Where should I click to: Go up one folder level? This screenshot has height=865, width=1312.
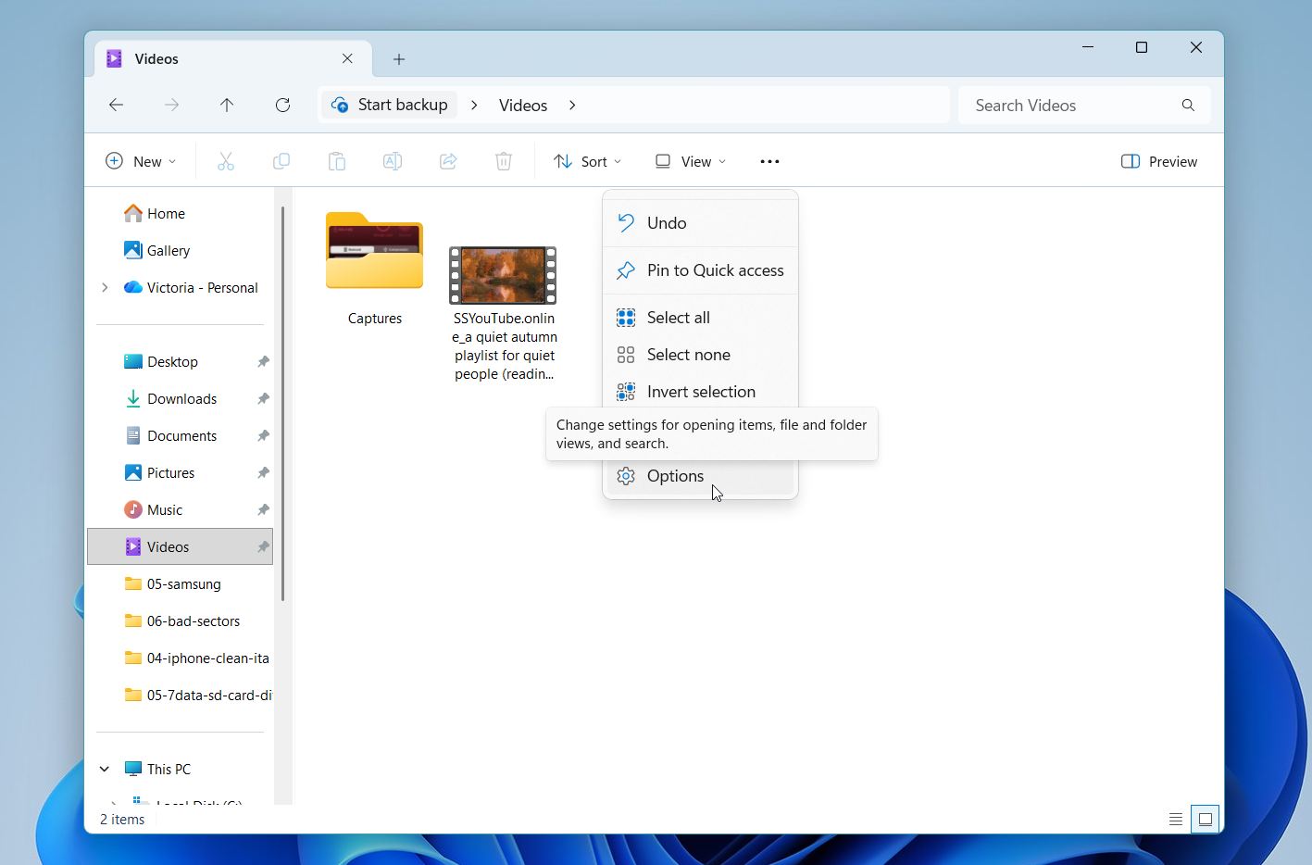(x=227, y=105)
